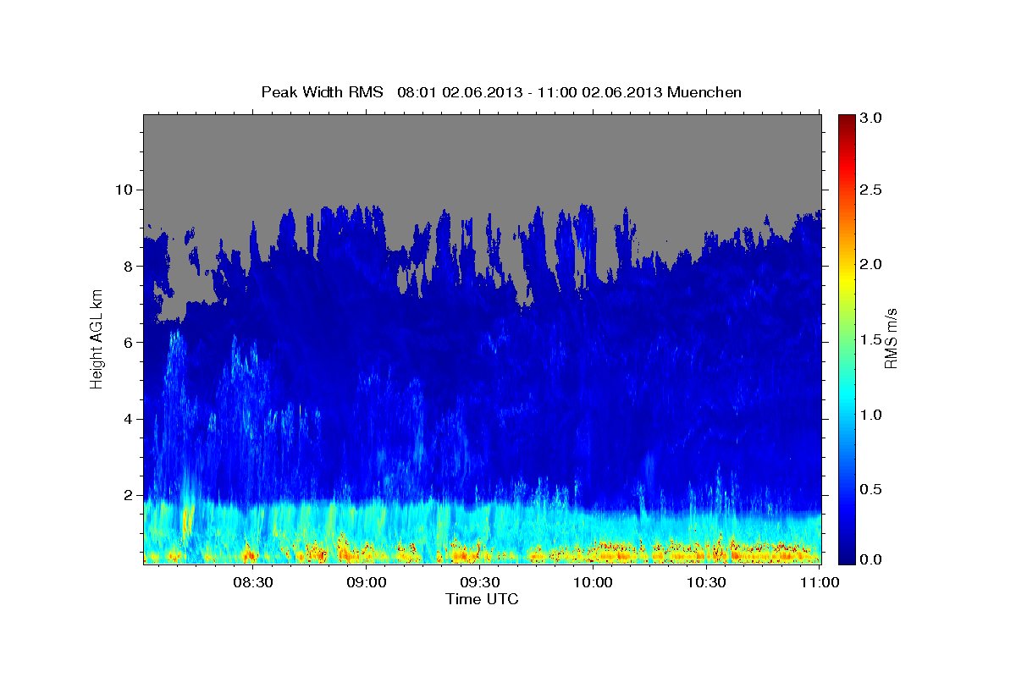Click the colorbar value 0.0

(871, 559)
